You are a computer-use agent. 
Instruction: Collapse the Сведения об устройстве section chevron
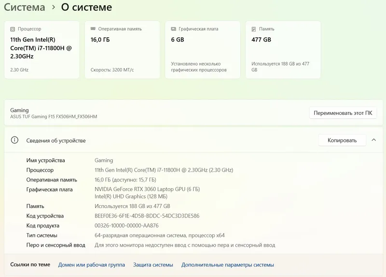[x=373, y=140]
